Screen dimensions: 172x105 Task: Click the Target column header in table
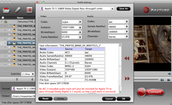95,49
